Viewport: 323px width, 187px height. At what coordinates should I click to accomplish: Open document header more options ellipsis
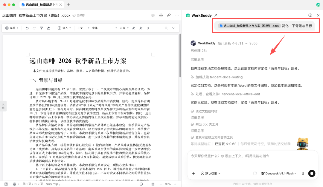[177, 15]
